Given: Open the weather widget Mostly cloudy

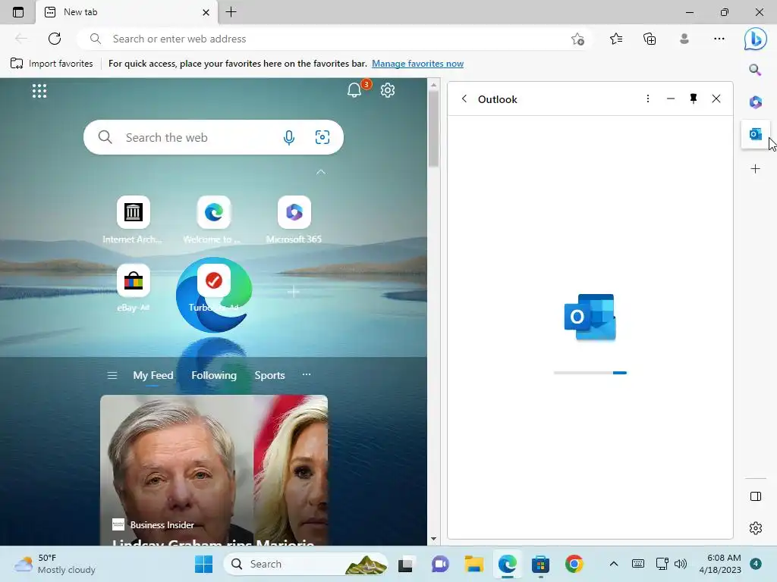Looking at the screenshot, I should [55, 564].
